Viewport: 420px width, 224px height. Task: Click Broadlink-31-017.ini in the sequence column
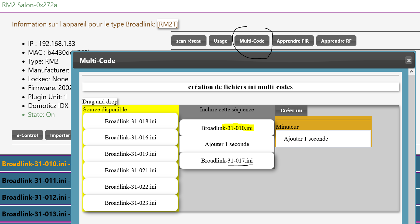[x=227, y=161]
